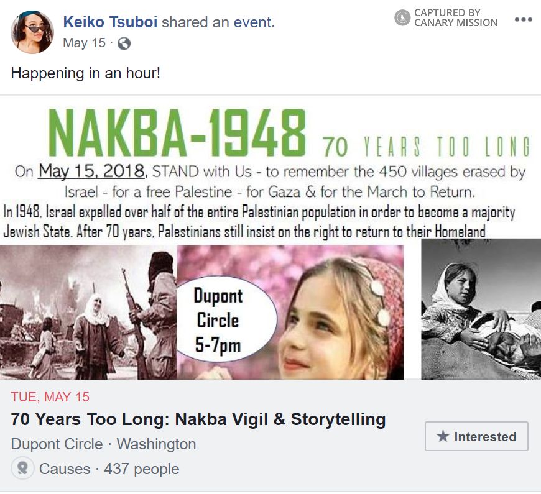The height and width of the screenshot is (494, 541).
Task: Click the 437 people attendee count
Action: (x=141, y=469)
